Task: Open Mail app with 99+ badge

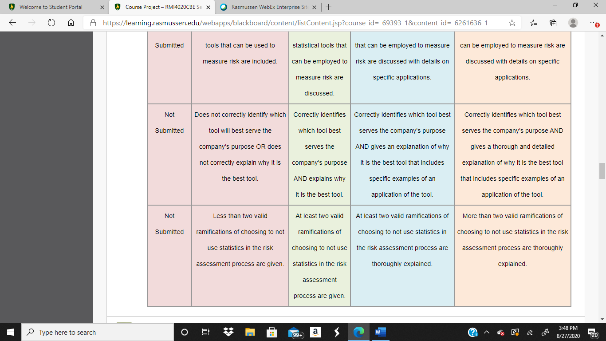Action: pyautogui.click(x=295, y=333)
